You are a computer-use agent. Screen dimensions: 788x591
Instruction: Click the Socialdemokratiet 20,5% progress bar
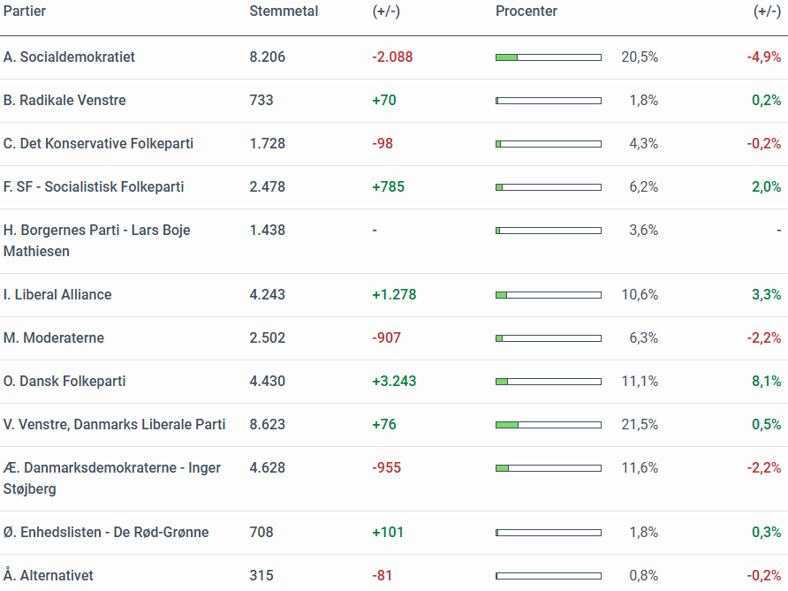549,57
